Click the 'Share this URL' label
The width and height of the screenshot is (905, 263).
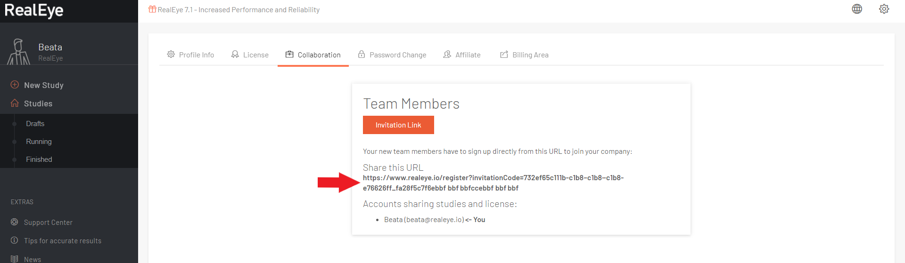(x=393, y=167)
